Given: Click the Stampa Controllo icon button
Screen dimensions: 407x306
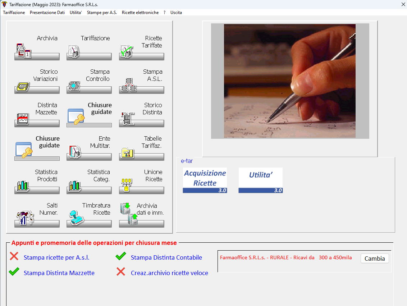Looking at the screenshot, I should click(89, 81).
